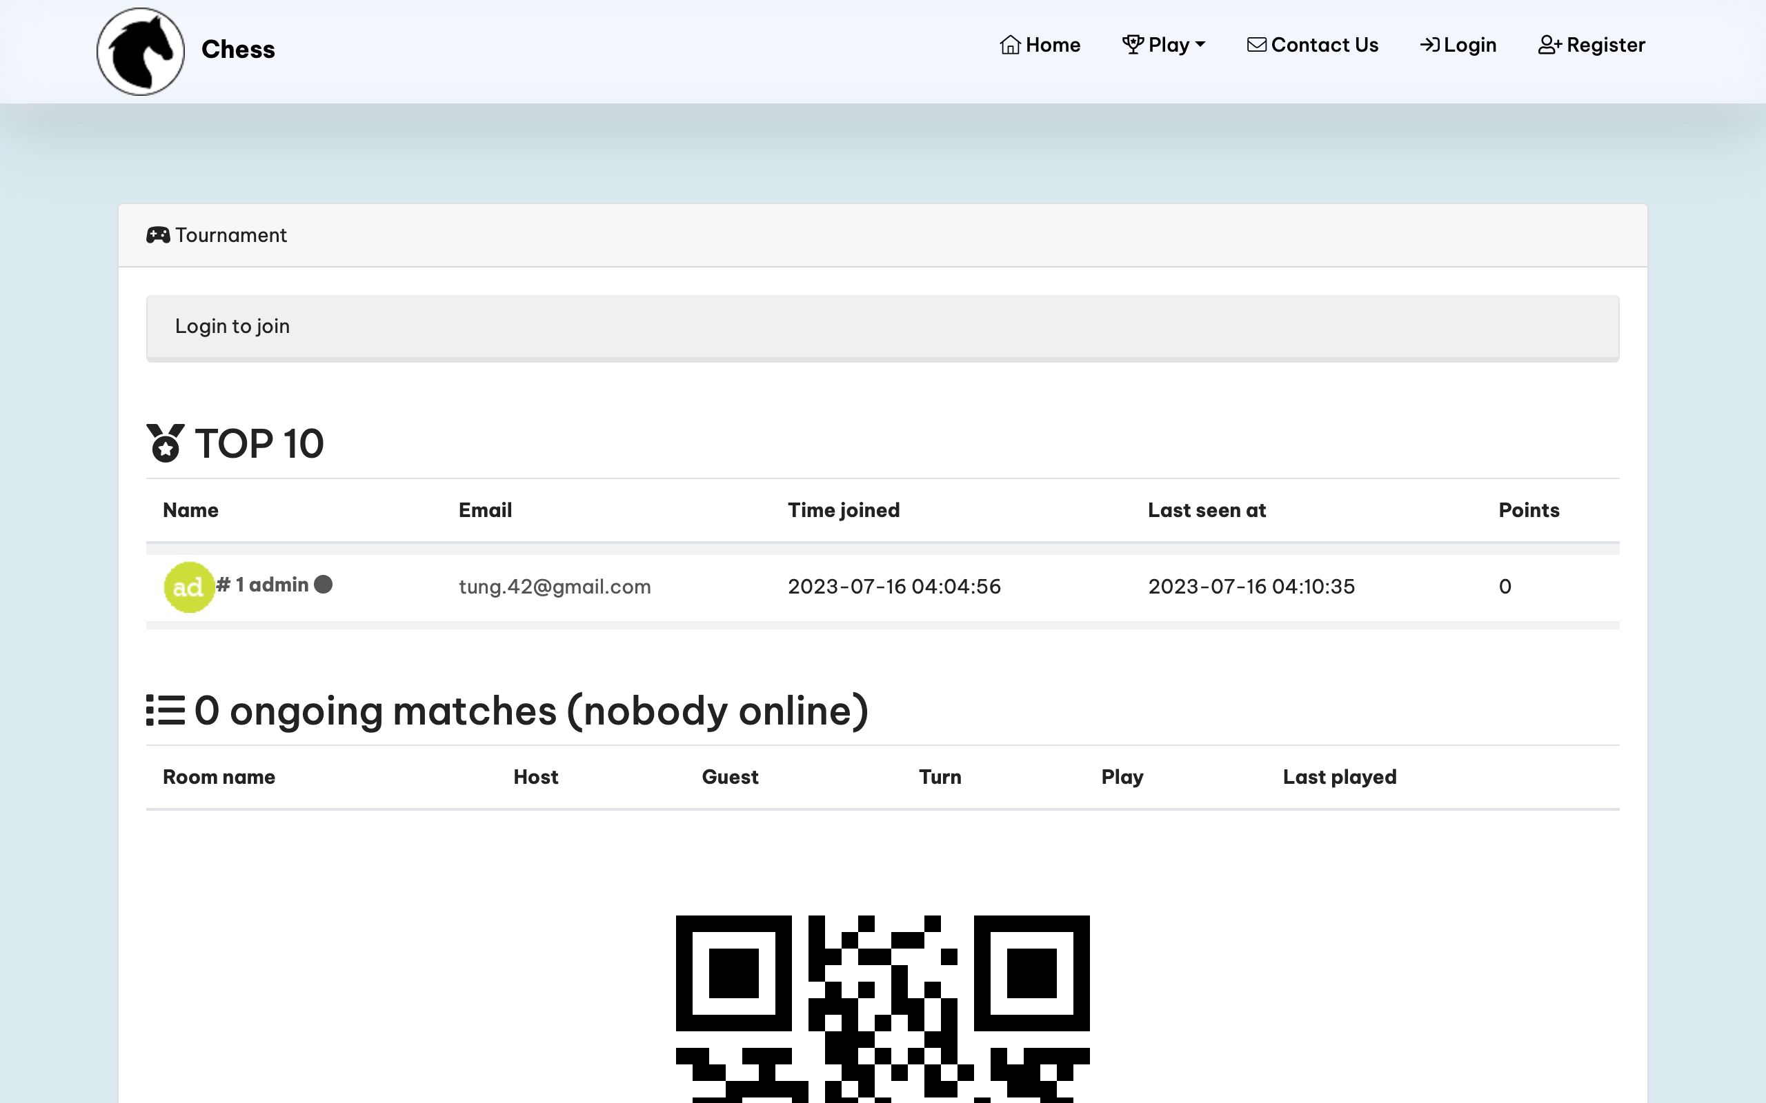This screenshot has width=1766, height=1103.
Task: Click the trophy icon beside Play
Action: [x=1133, y=45]
